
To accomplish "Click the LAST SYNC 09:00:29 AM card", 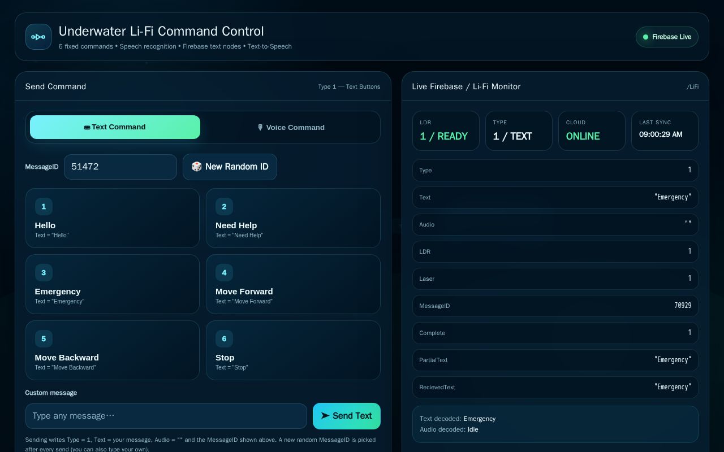I will (665, 131).
